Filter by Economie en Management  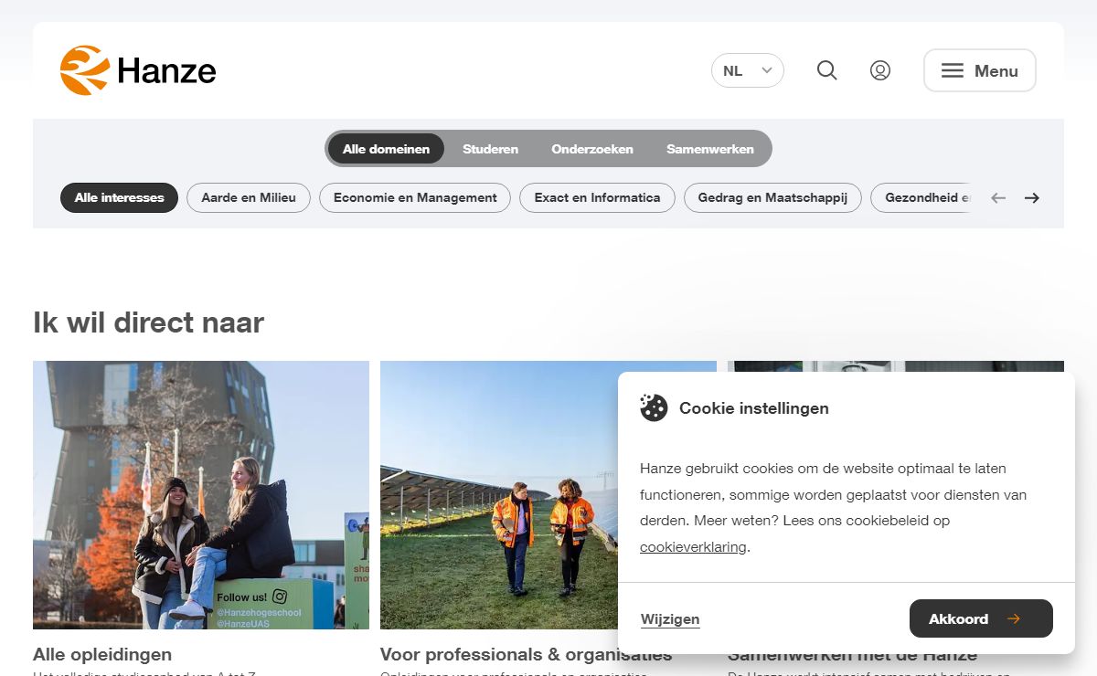point(415,197)
